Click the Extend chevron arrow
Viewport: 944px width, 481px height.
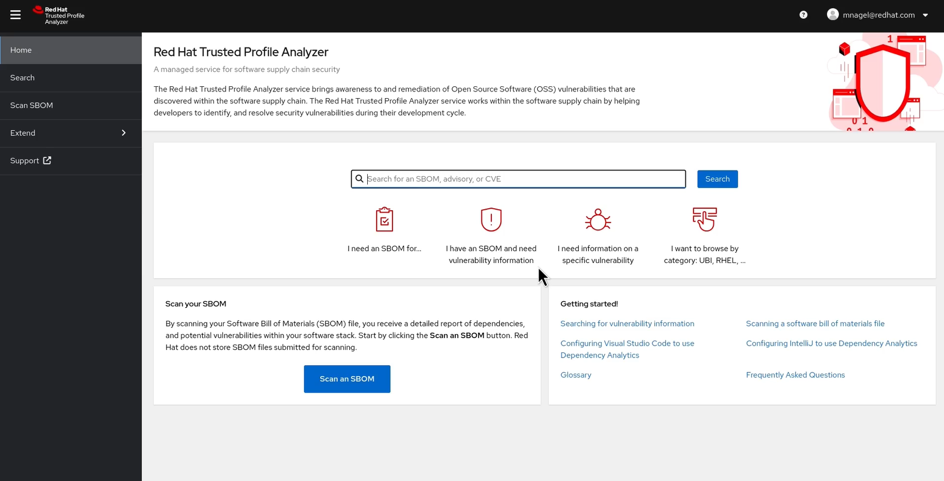pos(124,133)
